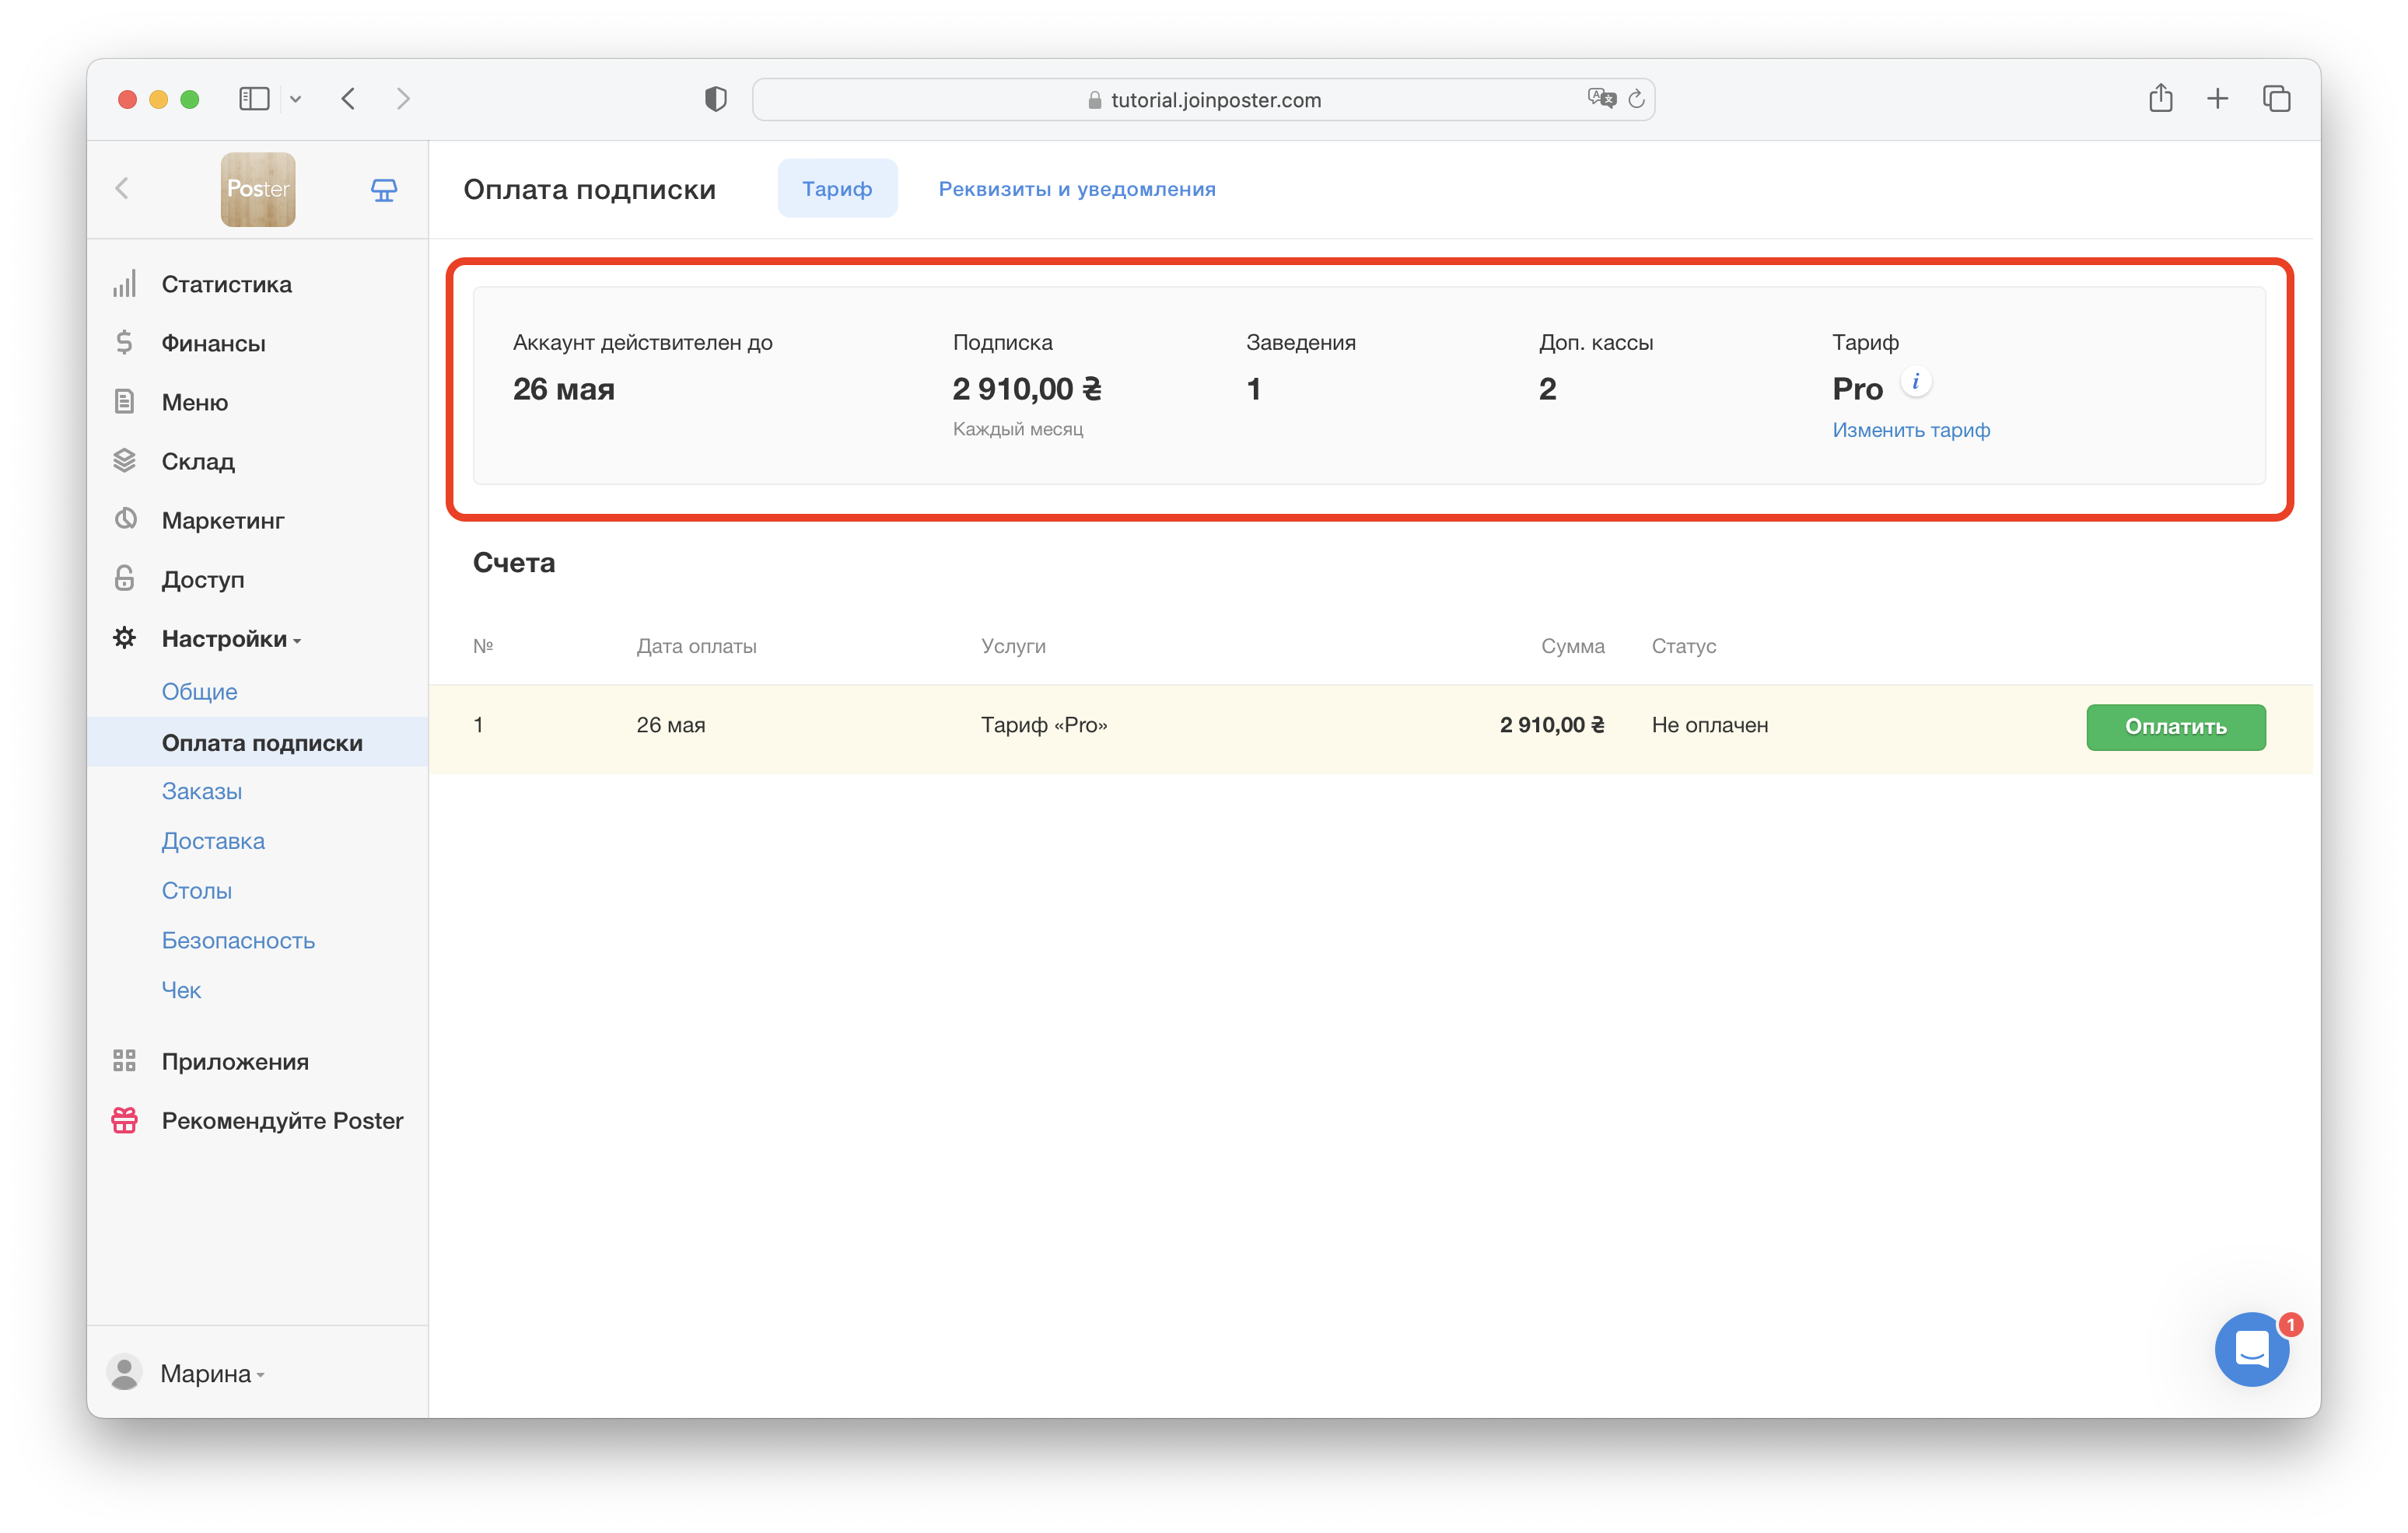The image size is (2408, 1533).
Task: Open the support chat bubble
Action: click(x=2251, y=1350)
